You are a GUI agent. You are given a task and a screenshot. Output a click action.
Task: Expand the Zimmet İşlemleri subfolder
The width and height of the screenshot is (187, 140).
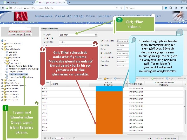tap(5, 63)
